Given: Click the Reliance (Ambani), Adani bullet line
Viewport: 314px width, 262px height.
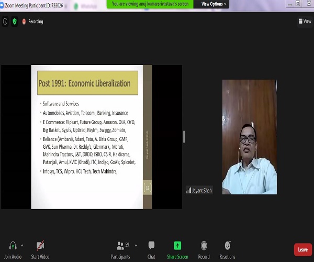Looking at the screenshot, I should tap(85, 139).
